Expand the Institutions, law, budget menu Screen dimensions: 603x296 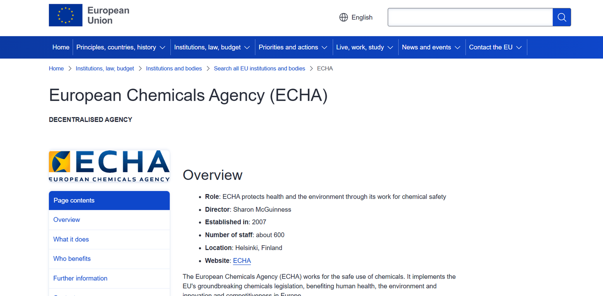click(x=212, y=47)
